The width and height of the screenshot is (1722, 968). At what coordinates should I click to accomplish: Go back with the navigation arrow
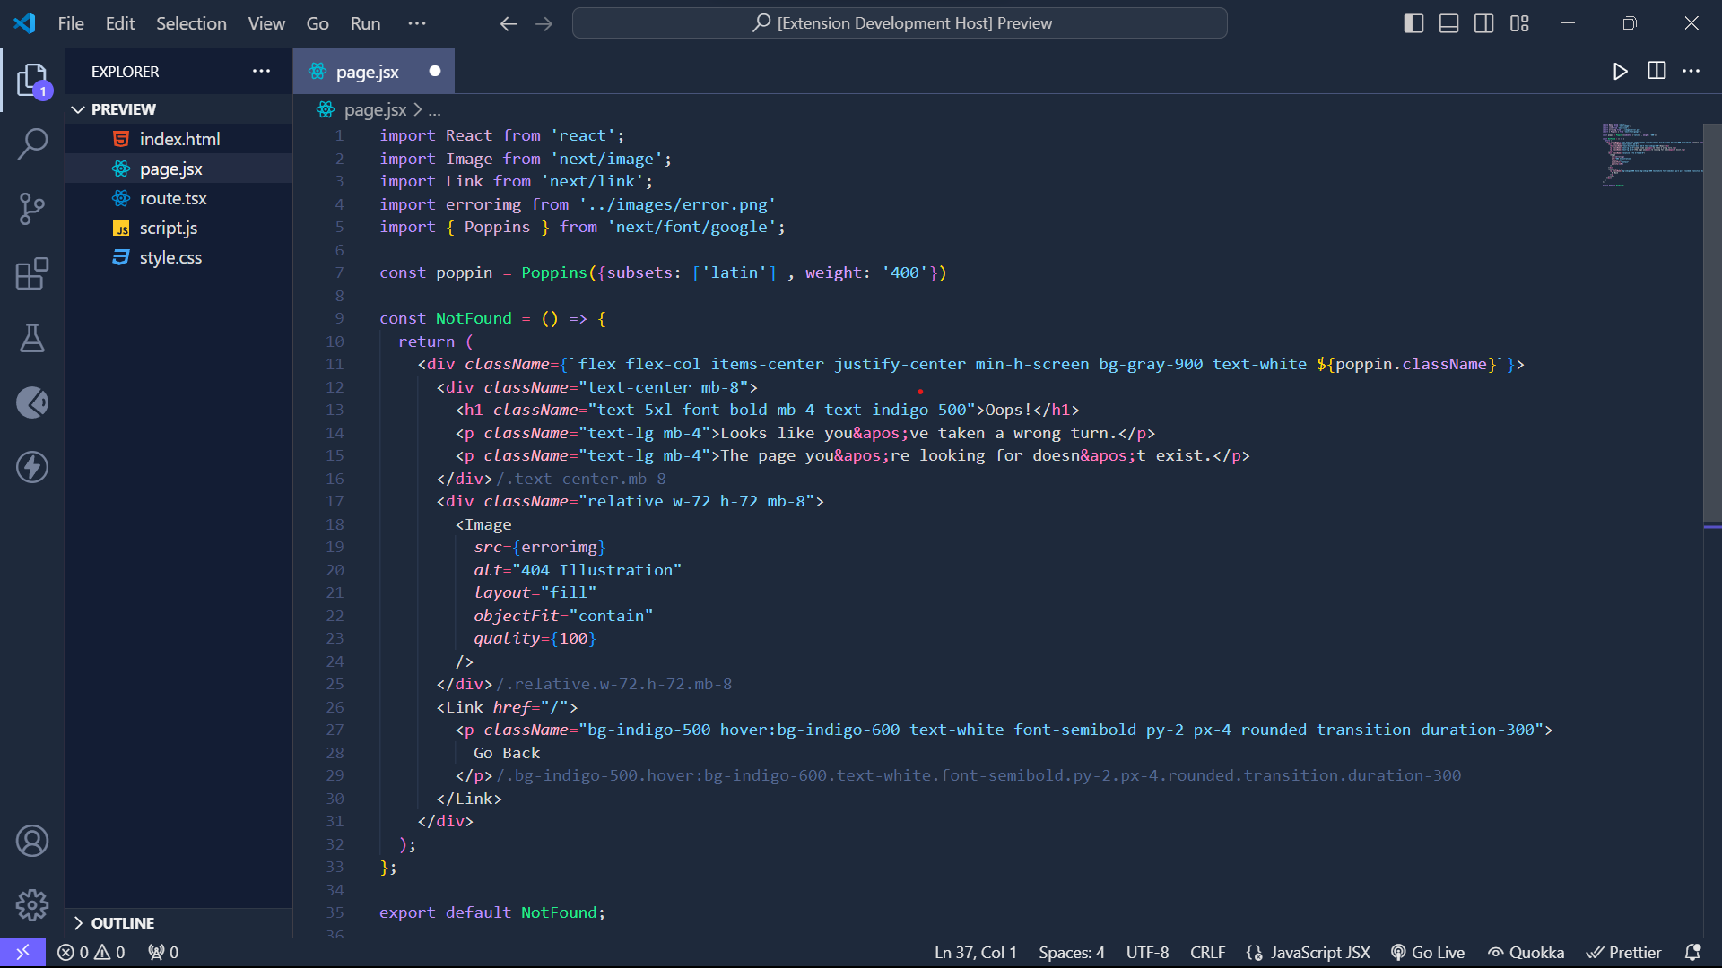[x=509, y=24]
